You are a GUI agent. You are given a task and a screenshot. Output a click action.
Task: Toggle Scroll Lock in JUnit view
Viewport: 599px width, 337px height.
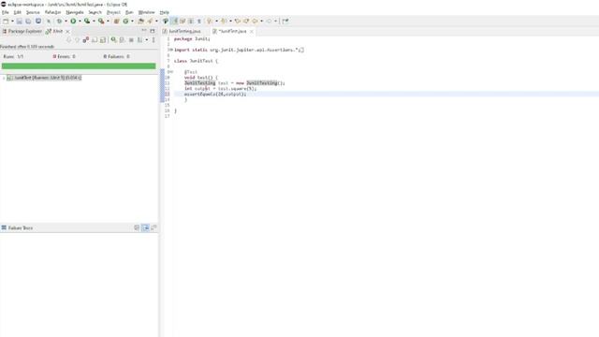pyautogui.click(x=102, y=39)
